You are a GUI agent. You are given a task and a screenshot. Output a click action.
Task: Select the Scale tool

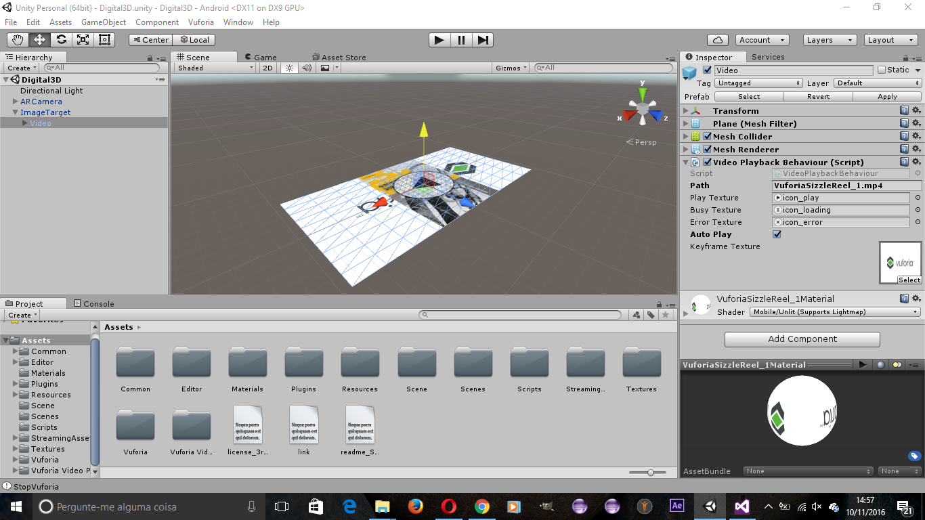[83, 40]
